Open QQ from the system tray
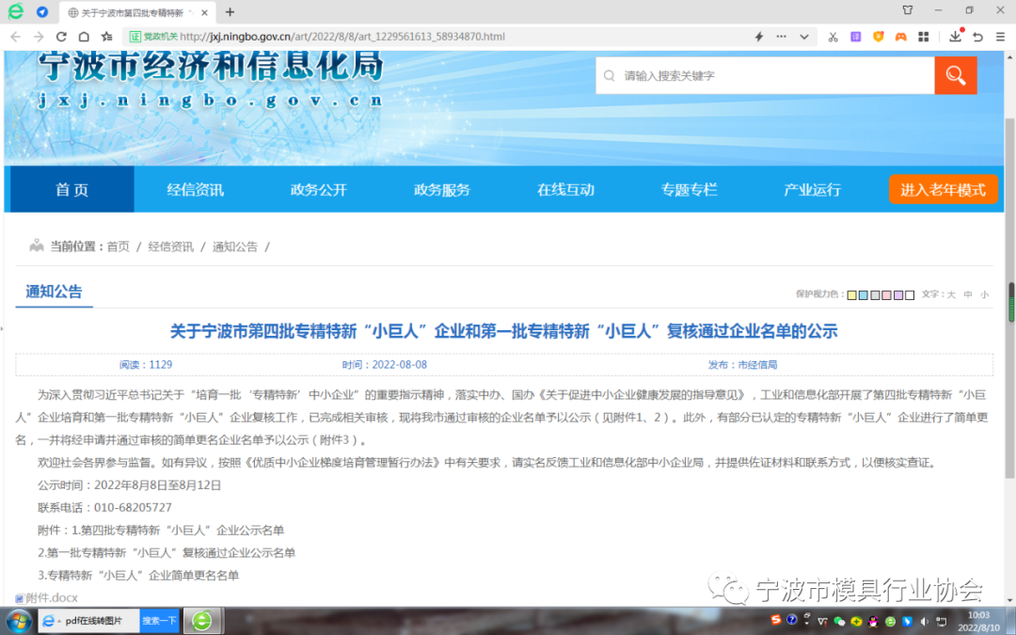Screen dimensions: 1016x635 click(x=873, y=621)
